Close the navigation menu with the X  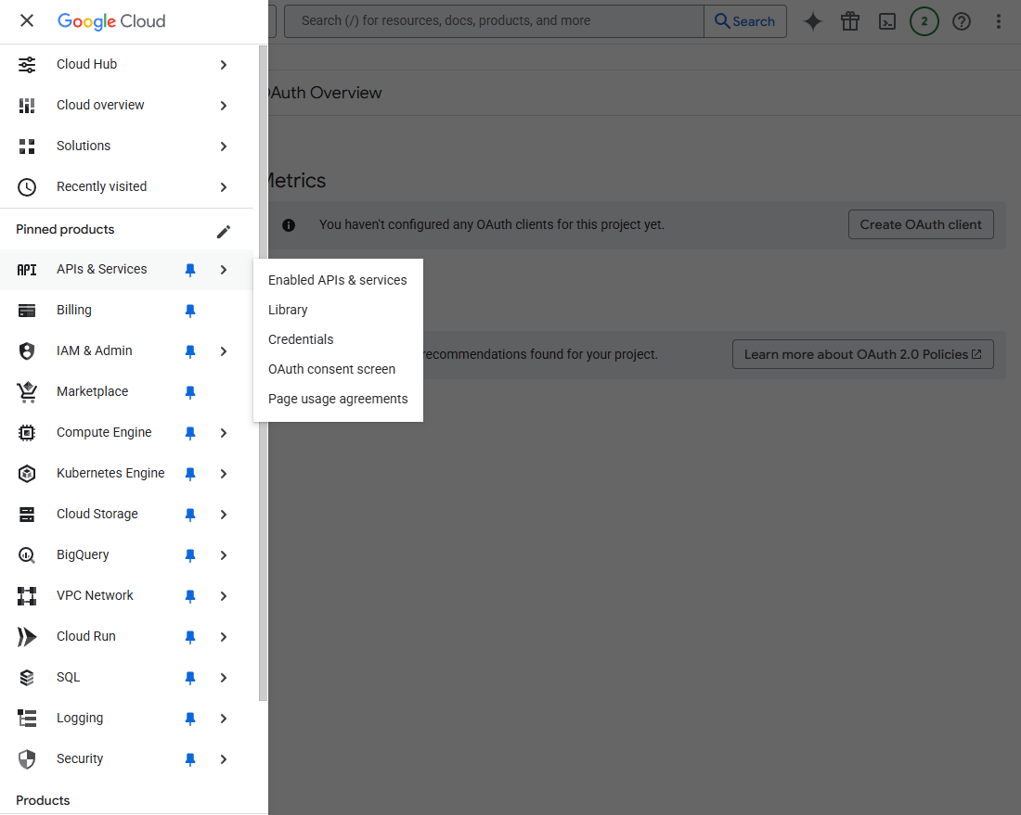pos(27,20)
